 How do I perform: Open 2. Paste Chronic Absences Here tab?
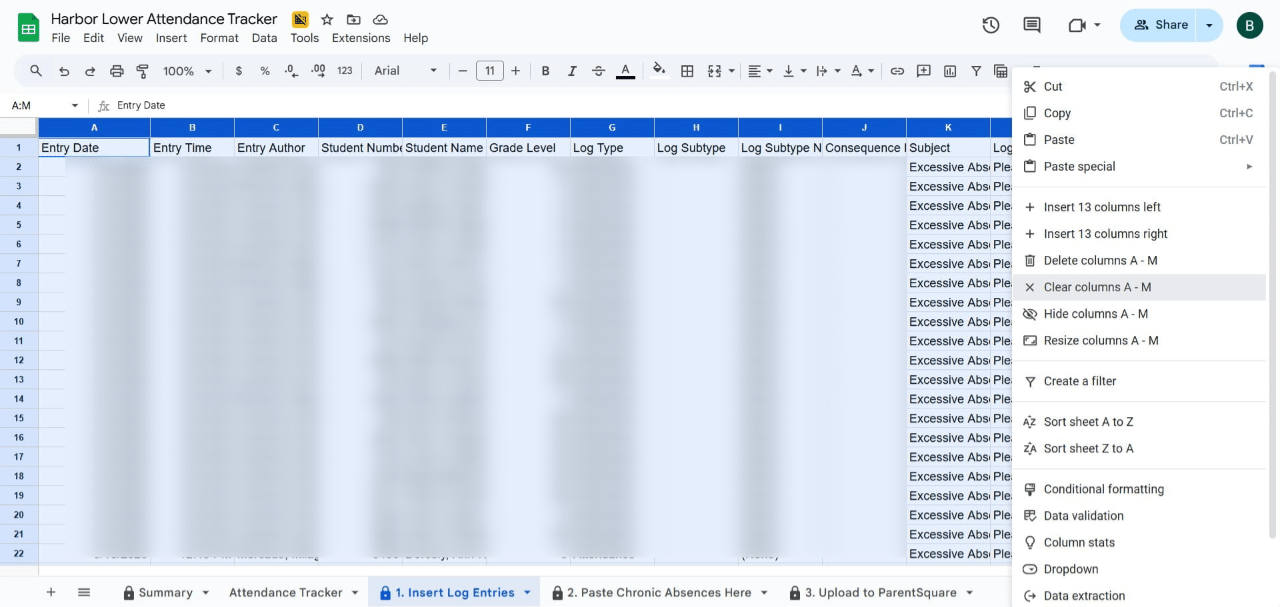[659, 592]
